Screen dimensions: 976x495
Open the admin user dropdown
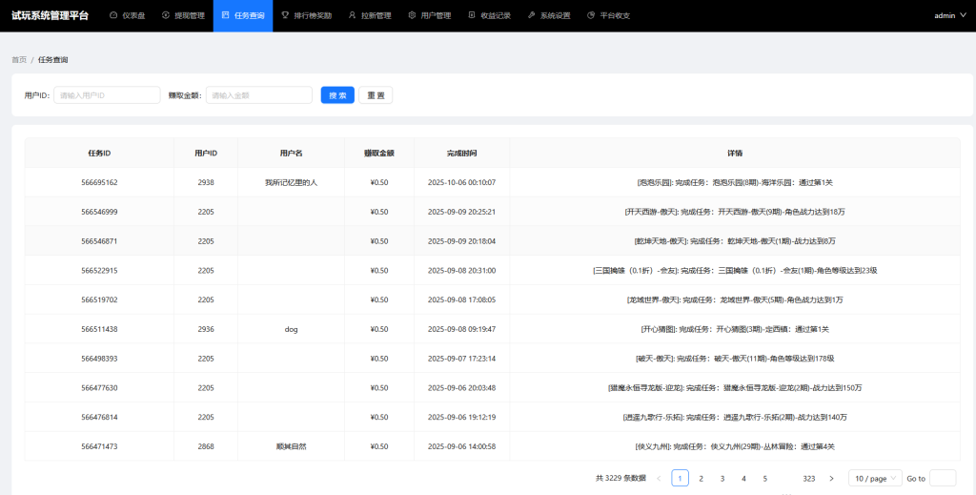tap(949, 15)
